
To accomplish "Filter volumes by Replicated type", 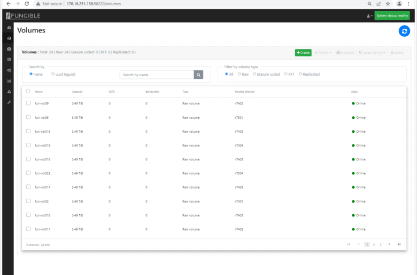I will (x=300, y=74).
